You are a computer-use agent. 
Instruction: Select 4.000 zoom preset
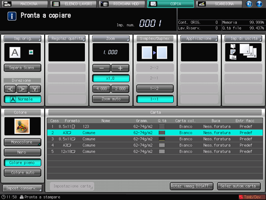tap(101, 89)
